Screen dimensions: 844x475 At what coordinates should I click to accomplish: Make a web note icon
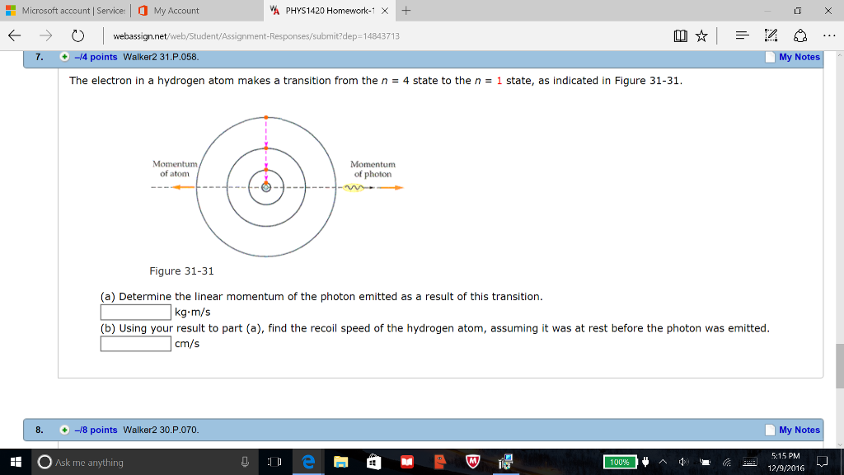[x=771, y=36]
